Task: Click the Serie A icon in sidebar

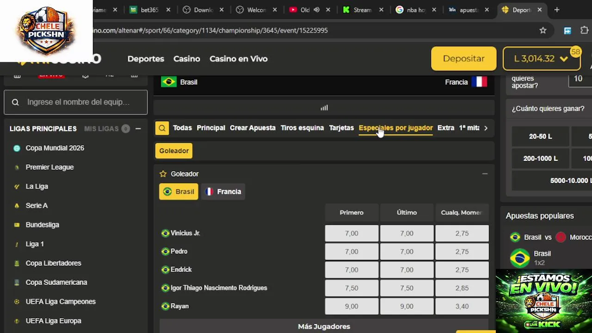Action: point(17,206)
